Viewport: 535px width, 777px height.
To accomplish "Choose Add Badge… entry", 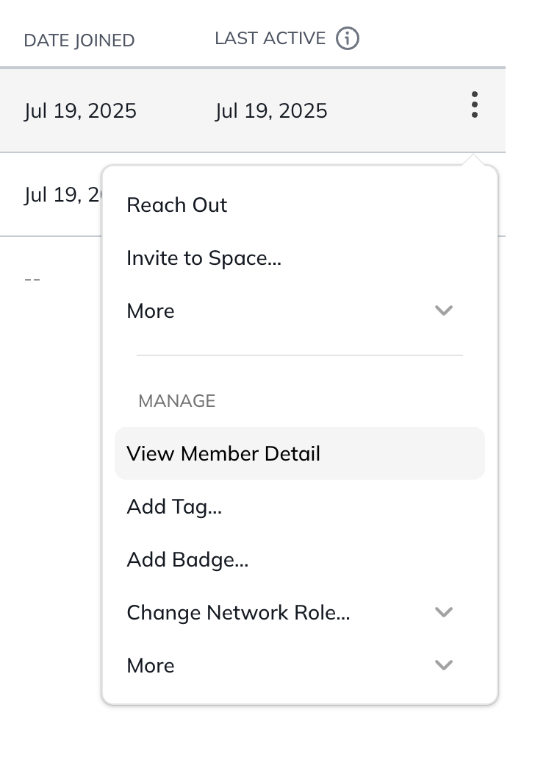I will 299,559.
